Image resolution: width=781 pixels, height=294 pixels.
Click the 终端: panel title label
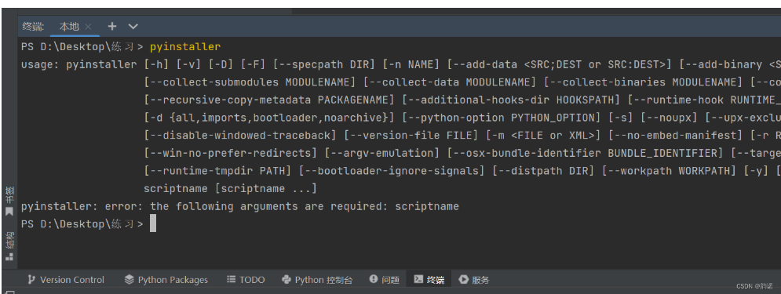point(34,27)
